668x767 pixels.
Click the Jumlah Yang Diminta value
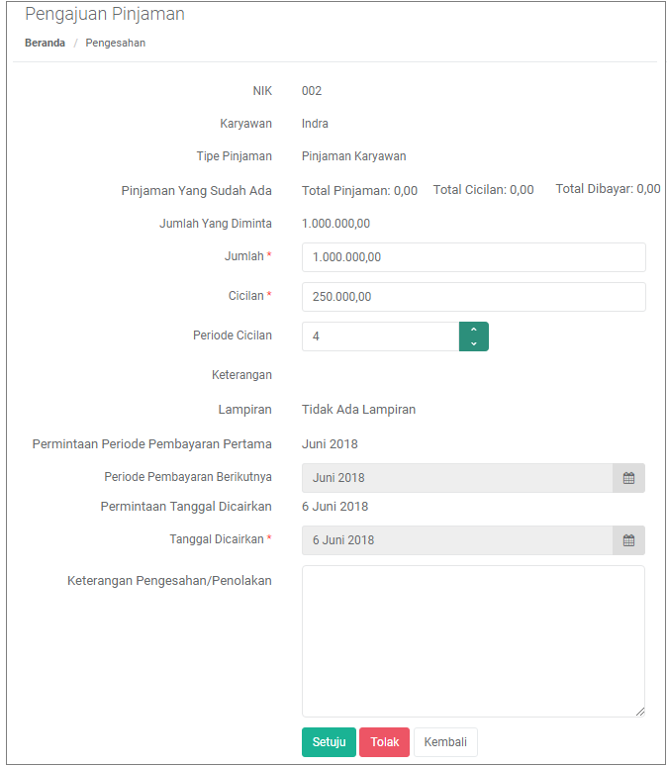coord(335,224)
